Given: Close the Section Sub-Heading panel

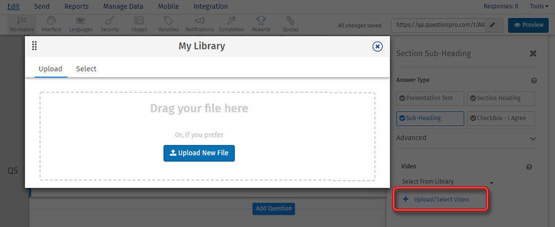Looking at the screenshot, I should 533,54.
